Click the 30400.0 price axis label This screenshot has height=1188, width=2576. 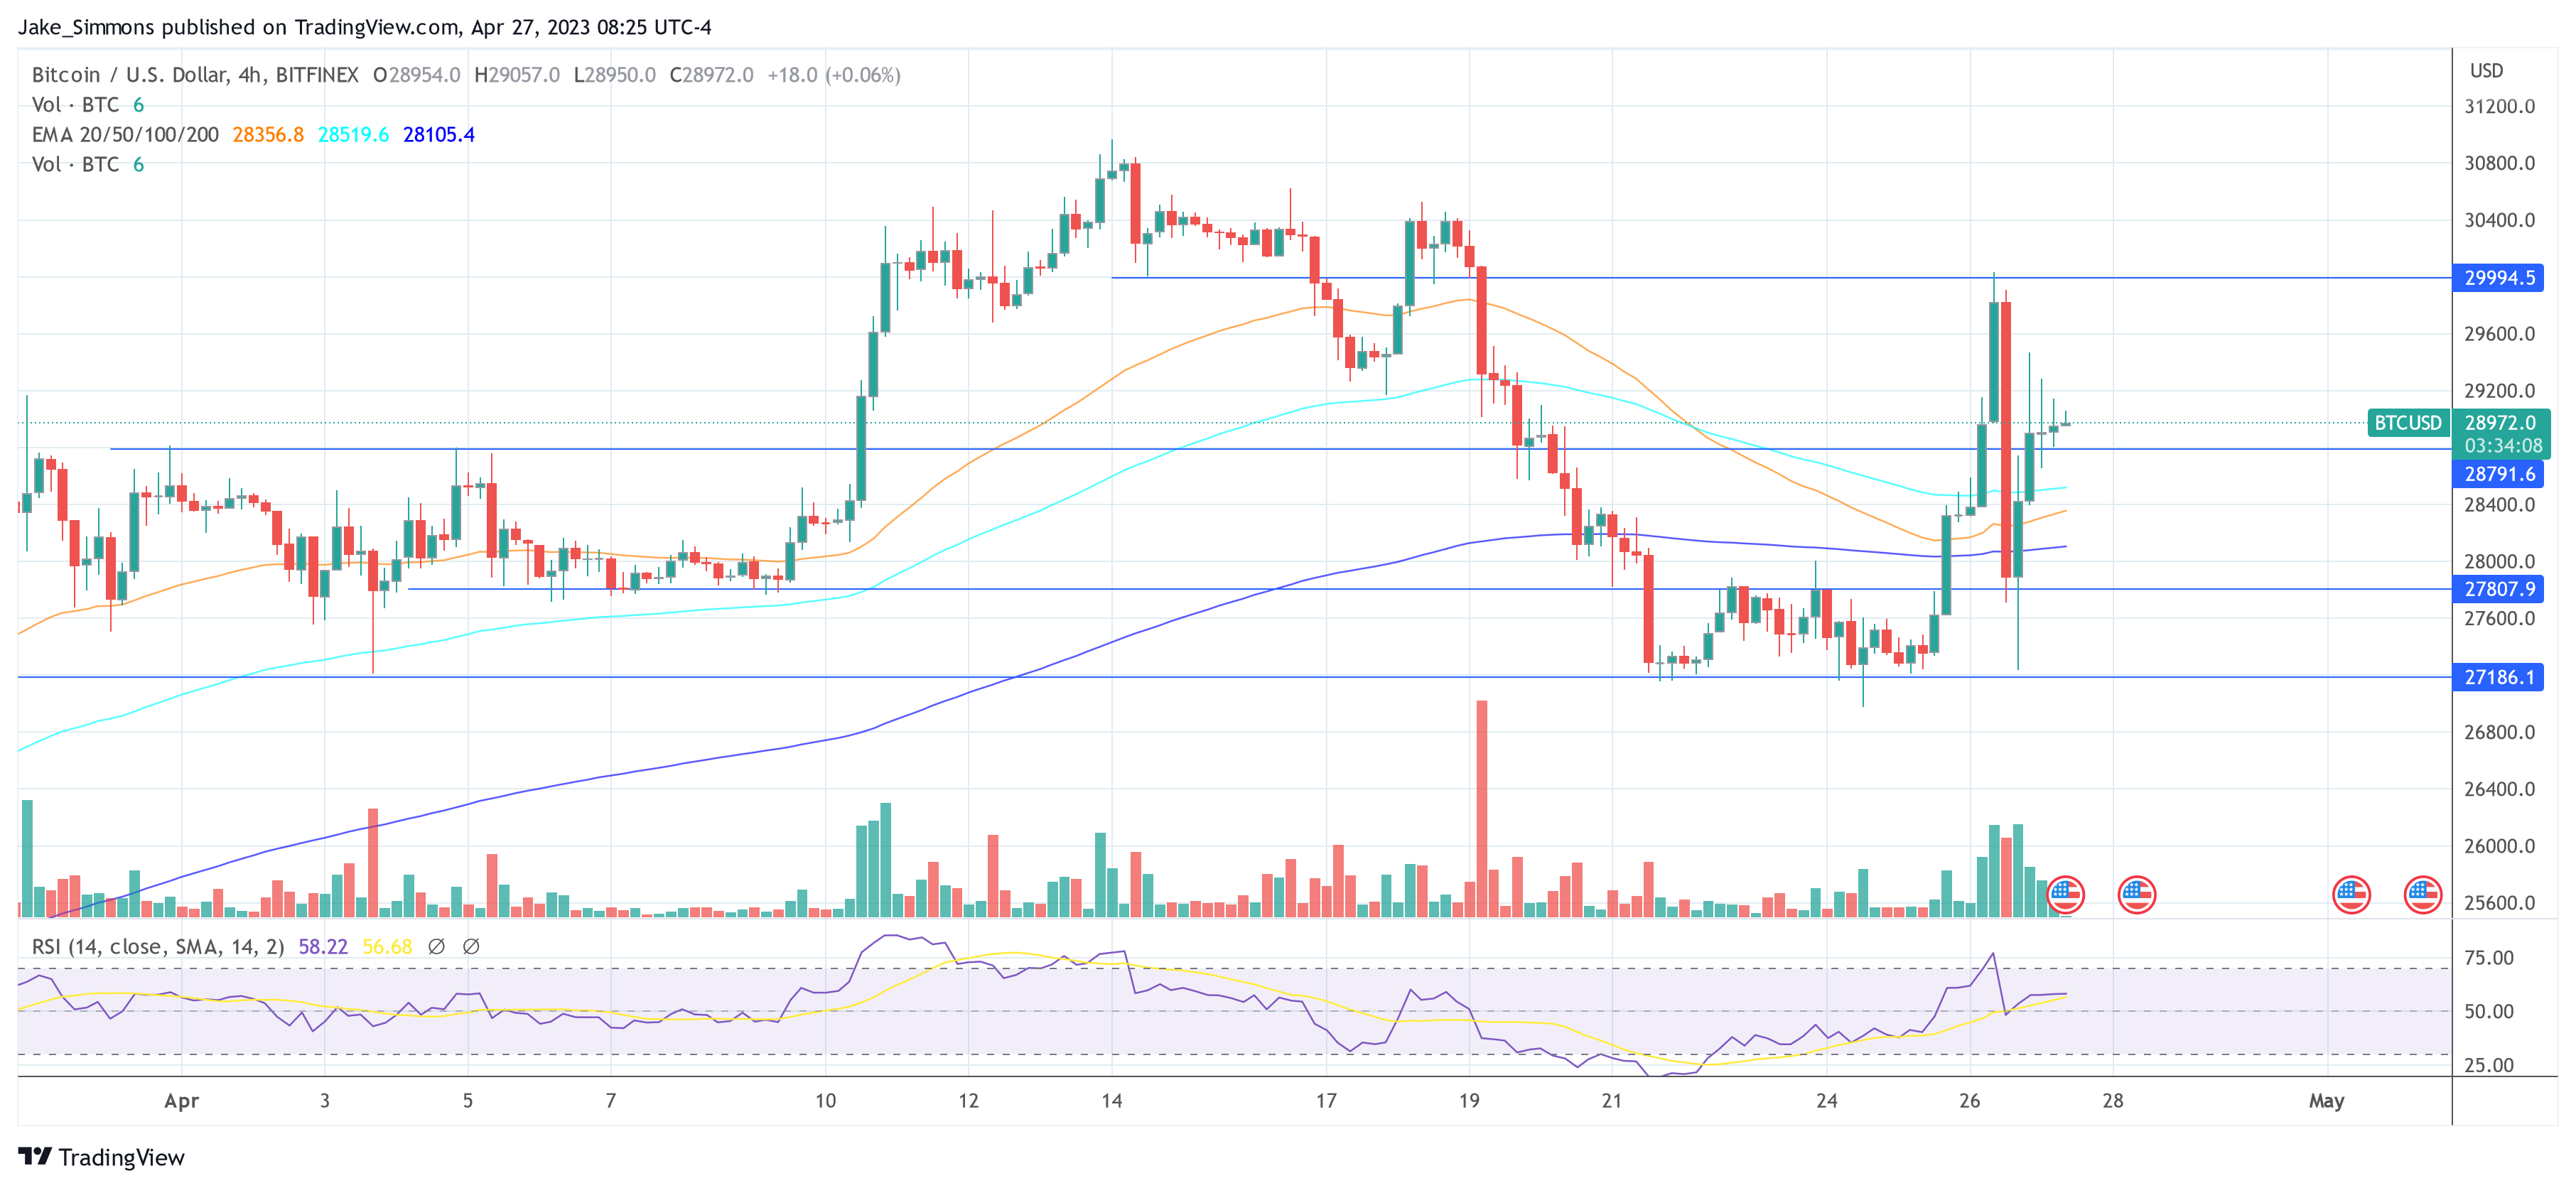[2499, 220]
